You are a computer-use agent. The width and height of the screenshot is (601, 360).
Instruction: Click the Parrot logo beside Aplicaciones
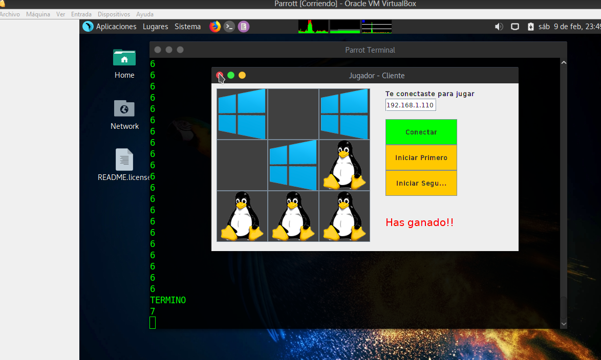pos(88,27)
